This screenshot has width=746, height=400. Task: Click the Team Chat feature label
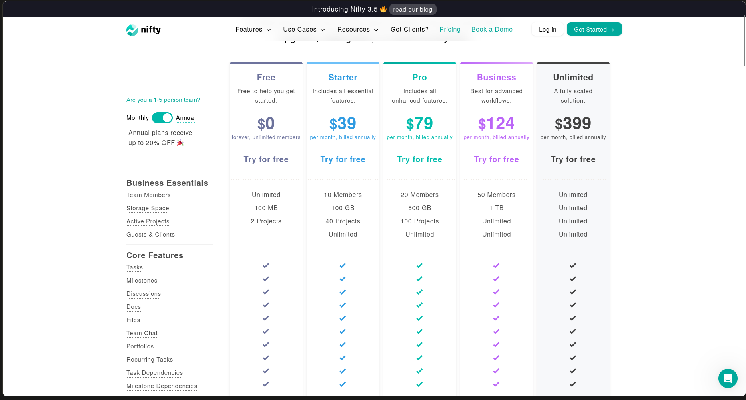point(142,333)
